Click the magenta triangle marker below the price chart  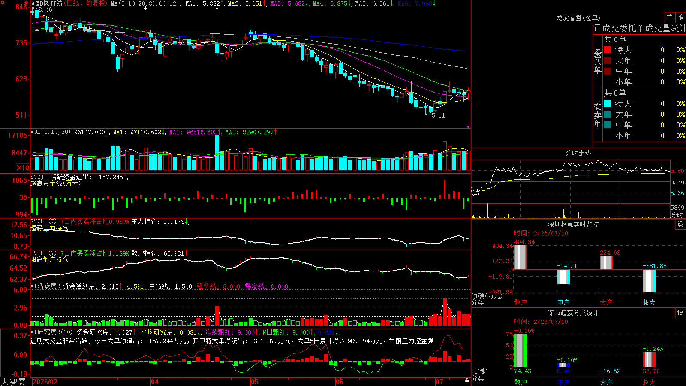point(468,127)
